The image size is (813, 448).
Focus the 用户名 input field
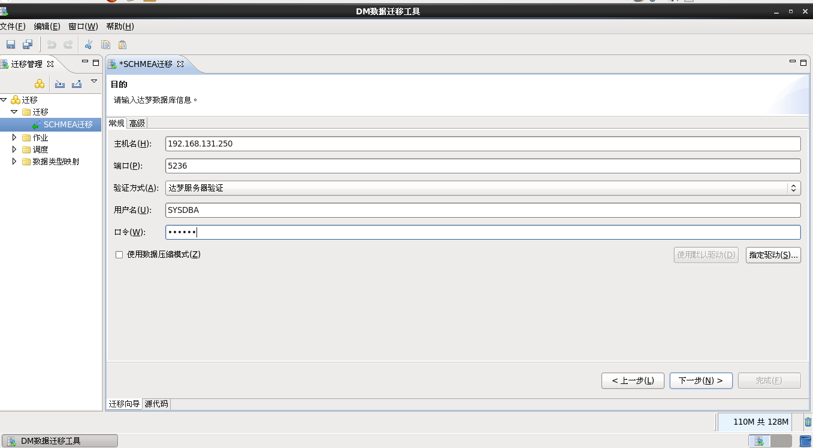point(483,210)
